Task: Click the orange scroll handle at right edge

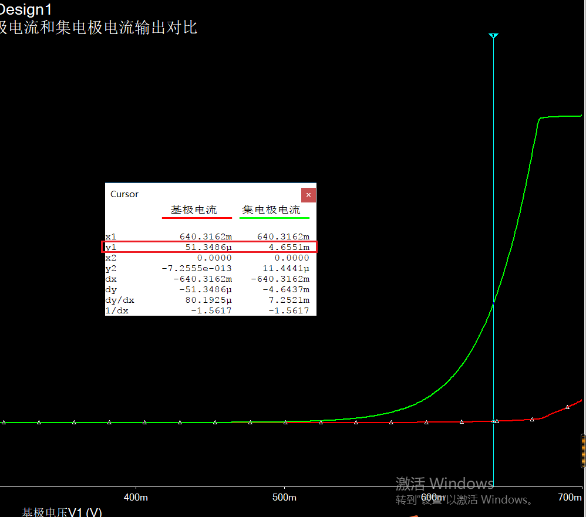Action: 583,451
